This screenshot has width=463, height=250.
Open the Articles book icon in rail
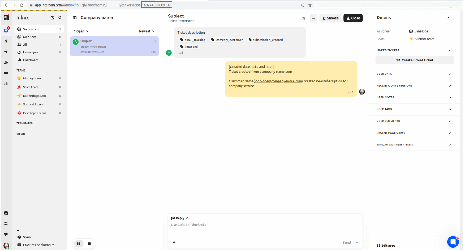[6, 73]
